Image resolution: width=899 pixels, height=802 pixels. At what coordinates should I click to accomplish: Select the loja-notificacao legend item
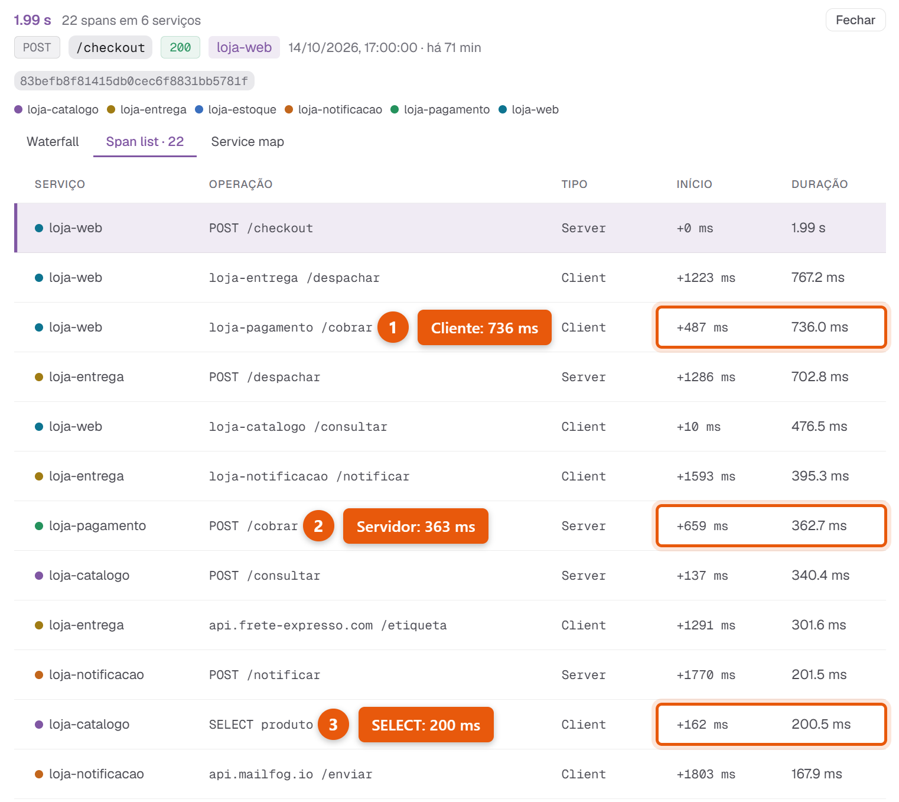coord(334,109)
